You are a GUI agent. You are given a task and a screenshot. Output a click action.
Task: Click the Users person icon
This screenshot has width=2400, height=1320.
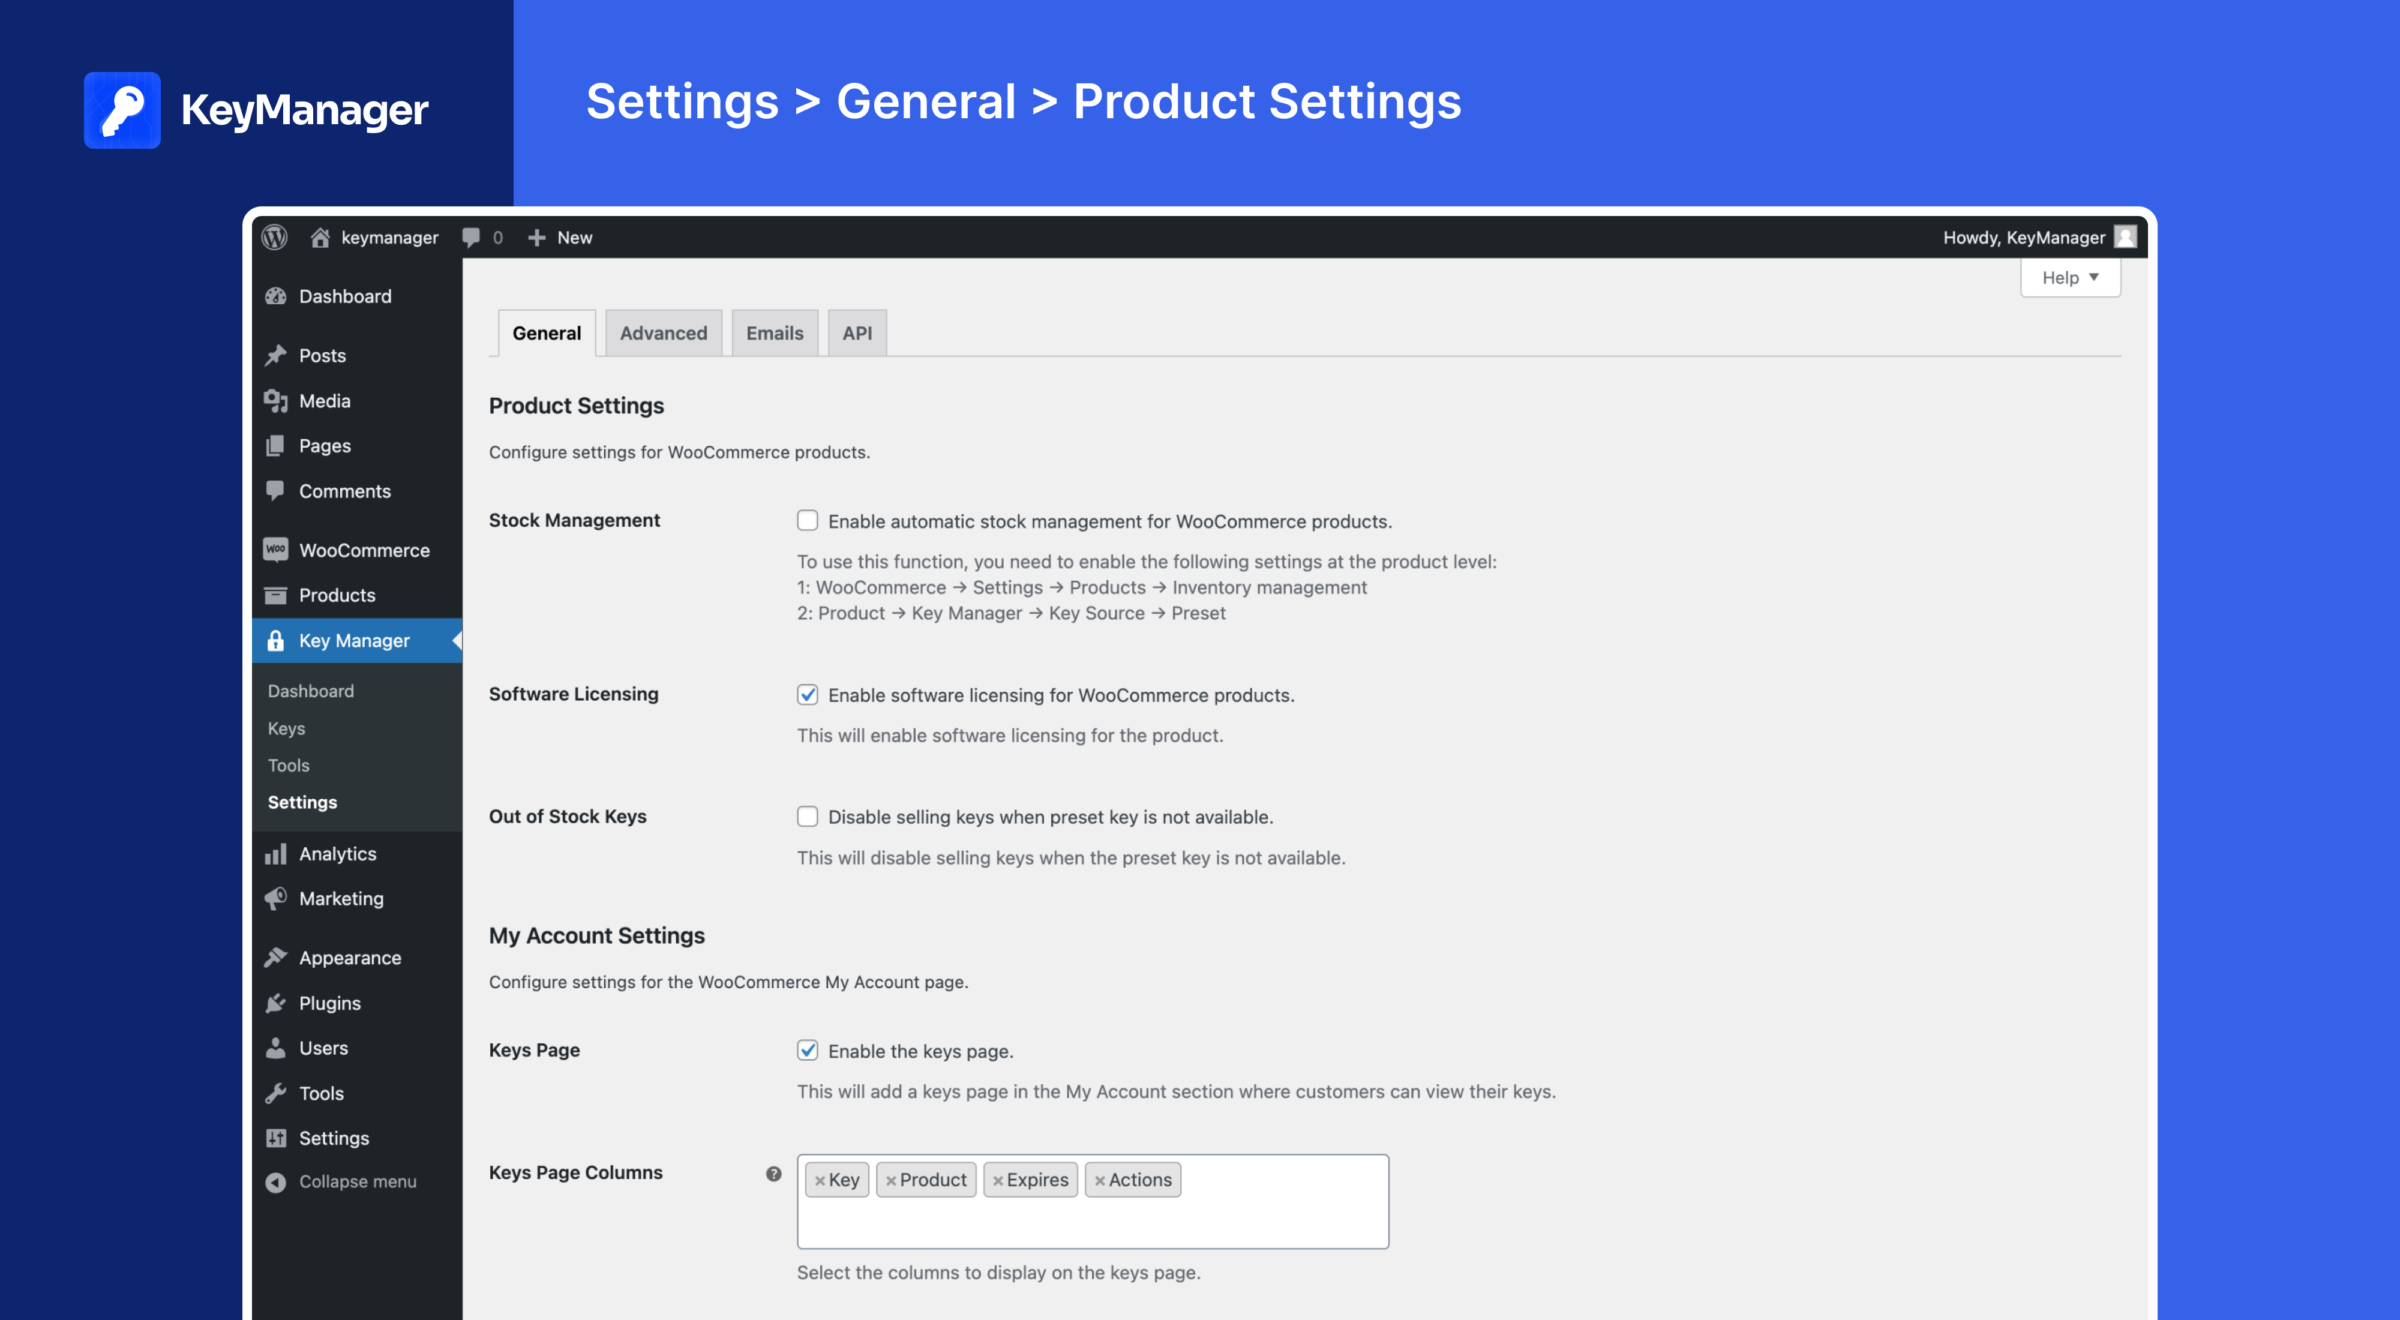[x=276, y=1048]
